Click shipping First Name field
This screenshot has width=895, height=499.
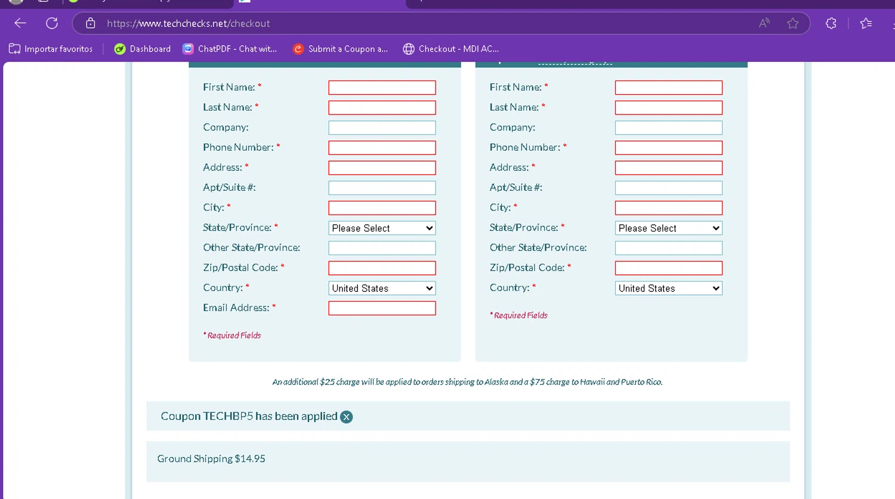pos(669,88)
